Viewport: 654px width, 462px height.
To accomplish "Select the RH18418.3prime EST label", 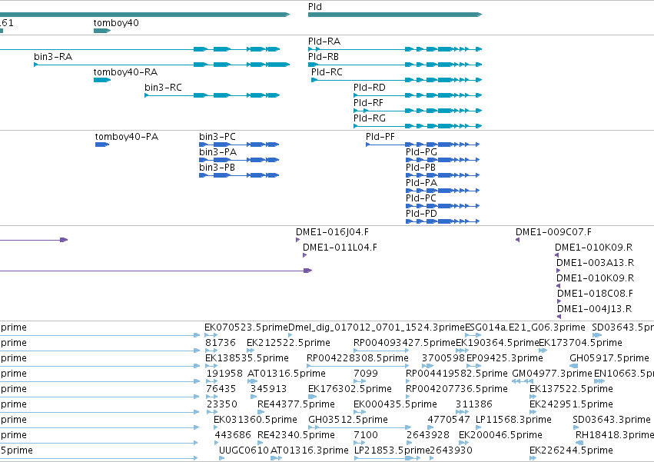I will tap(615, 435).
